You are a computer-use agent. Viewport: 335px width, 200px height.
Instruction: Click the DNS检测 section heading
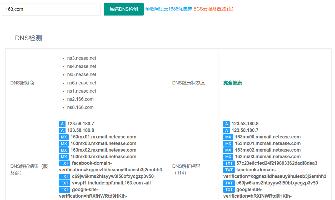(x=28, y=38)
